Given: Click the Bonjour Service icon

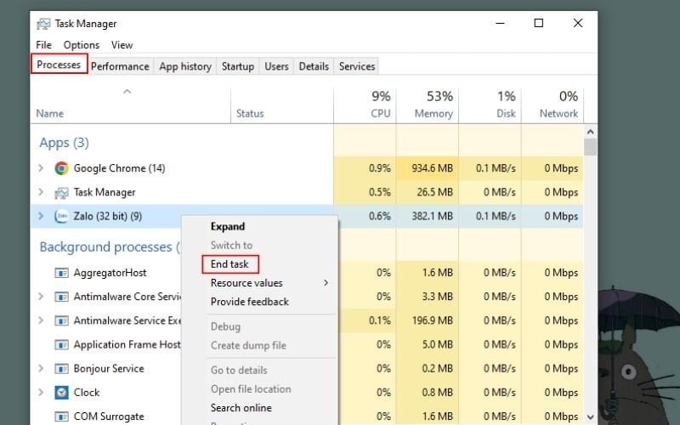Looking at the screenshot, I should tap(61, 369).
